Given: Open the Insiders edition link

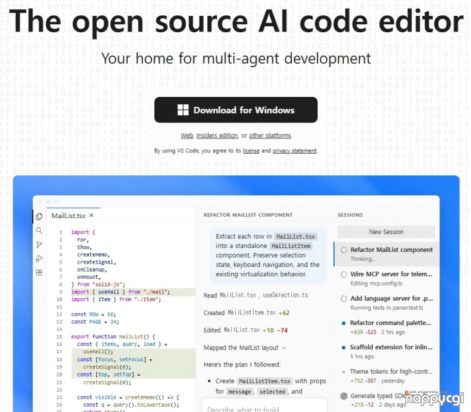Looking at the screenshot, I should [217, 136].
